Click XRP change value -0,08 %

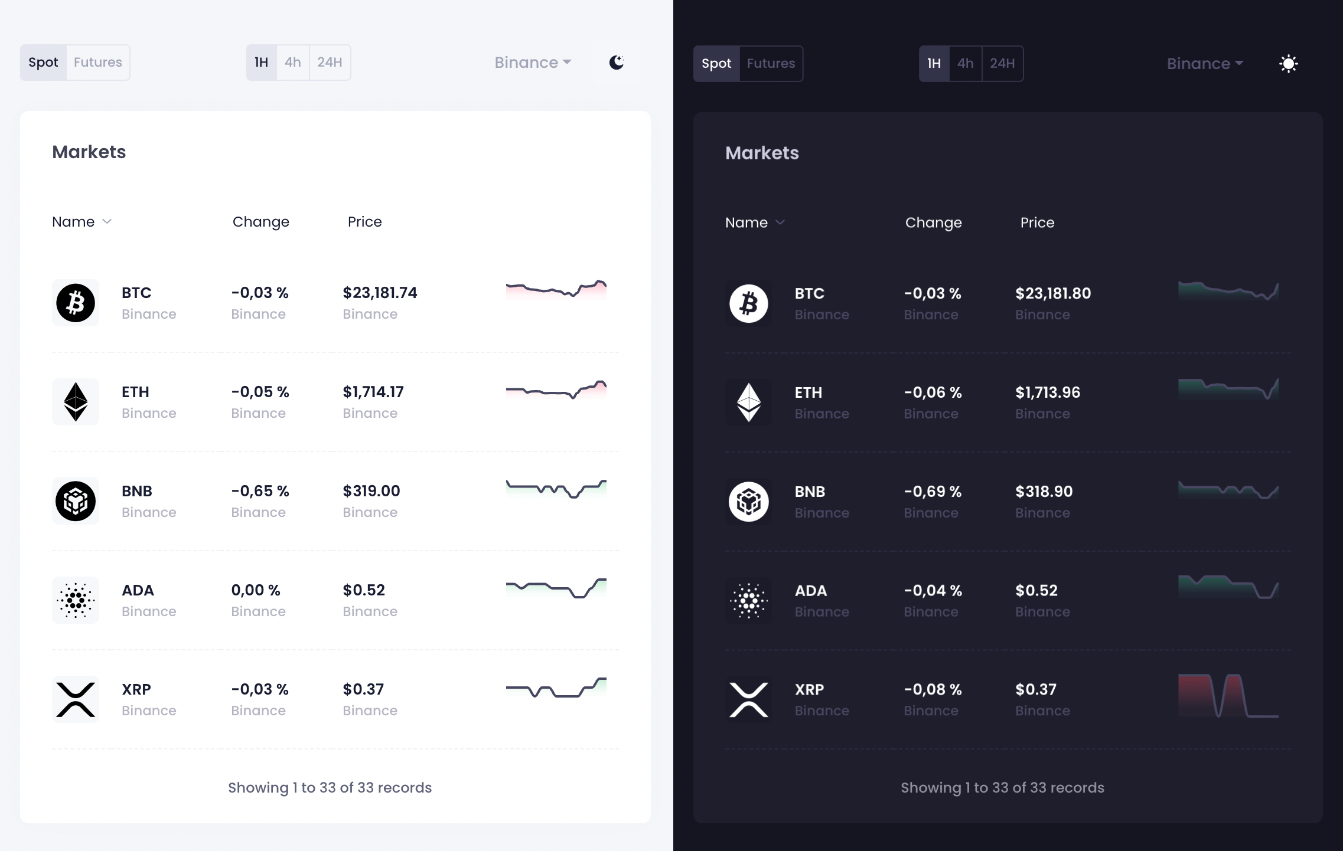933,689
